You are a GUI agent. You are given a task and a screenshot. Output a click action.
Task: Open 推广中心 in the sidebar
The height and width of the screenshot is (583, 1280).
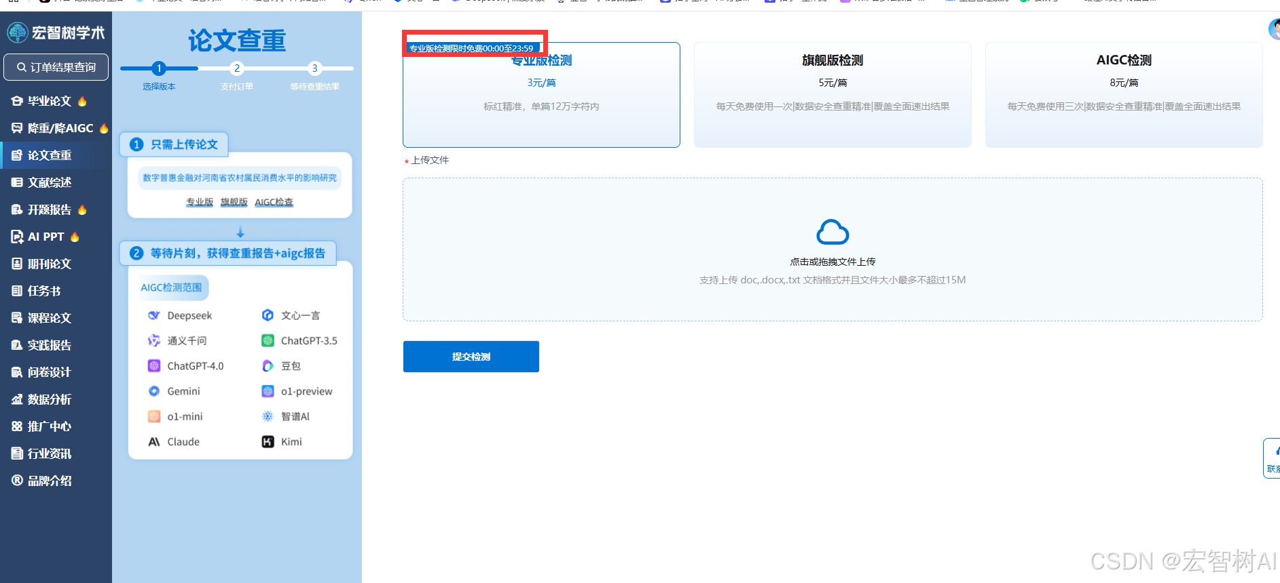(41, 426)
